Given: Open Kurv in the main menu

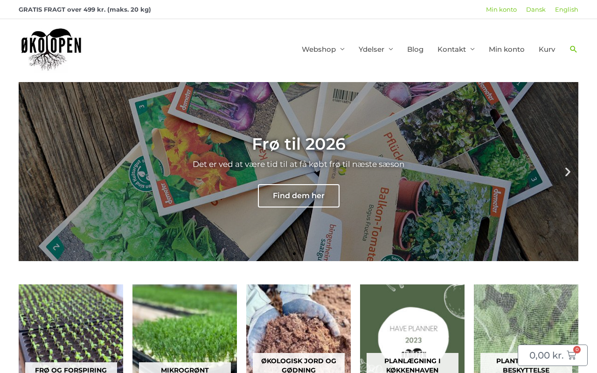Looking at the screenshot, I should point(547,49).
